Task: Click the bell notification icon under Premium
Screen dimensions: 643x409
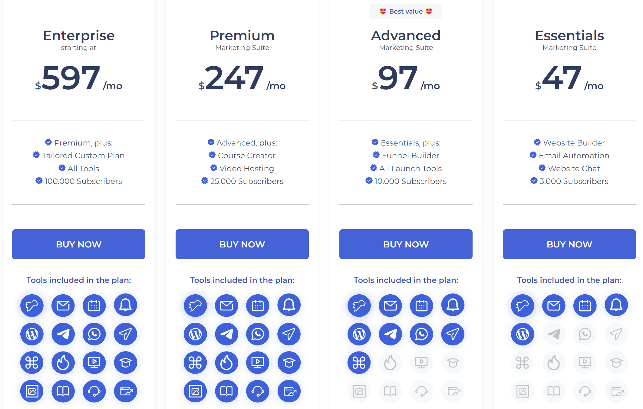Action: point(289,305)
